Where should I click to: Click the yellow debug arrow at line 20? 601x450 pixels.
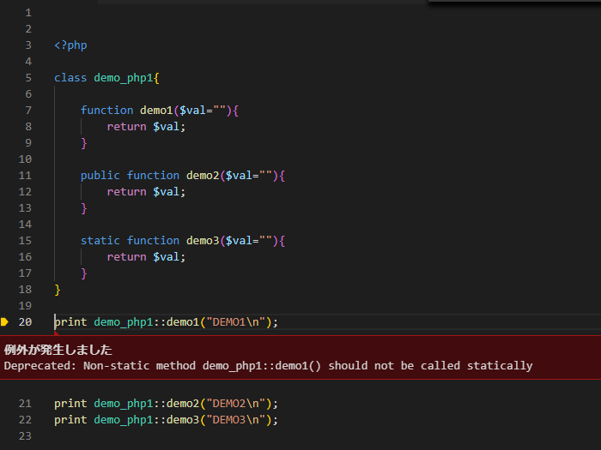click(x=4, y=321)
